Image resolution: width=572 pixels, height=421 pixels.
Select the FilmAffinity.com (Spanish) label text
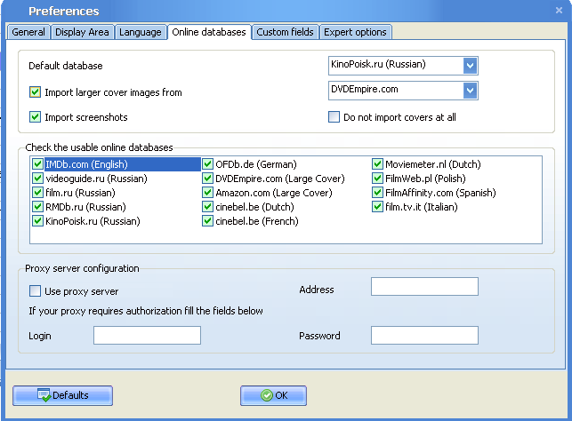coord(440,193)
